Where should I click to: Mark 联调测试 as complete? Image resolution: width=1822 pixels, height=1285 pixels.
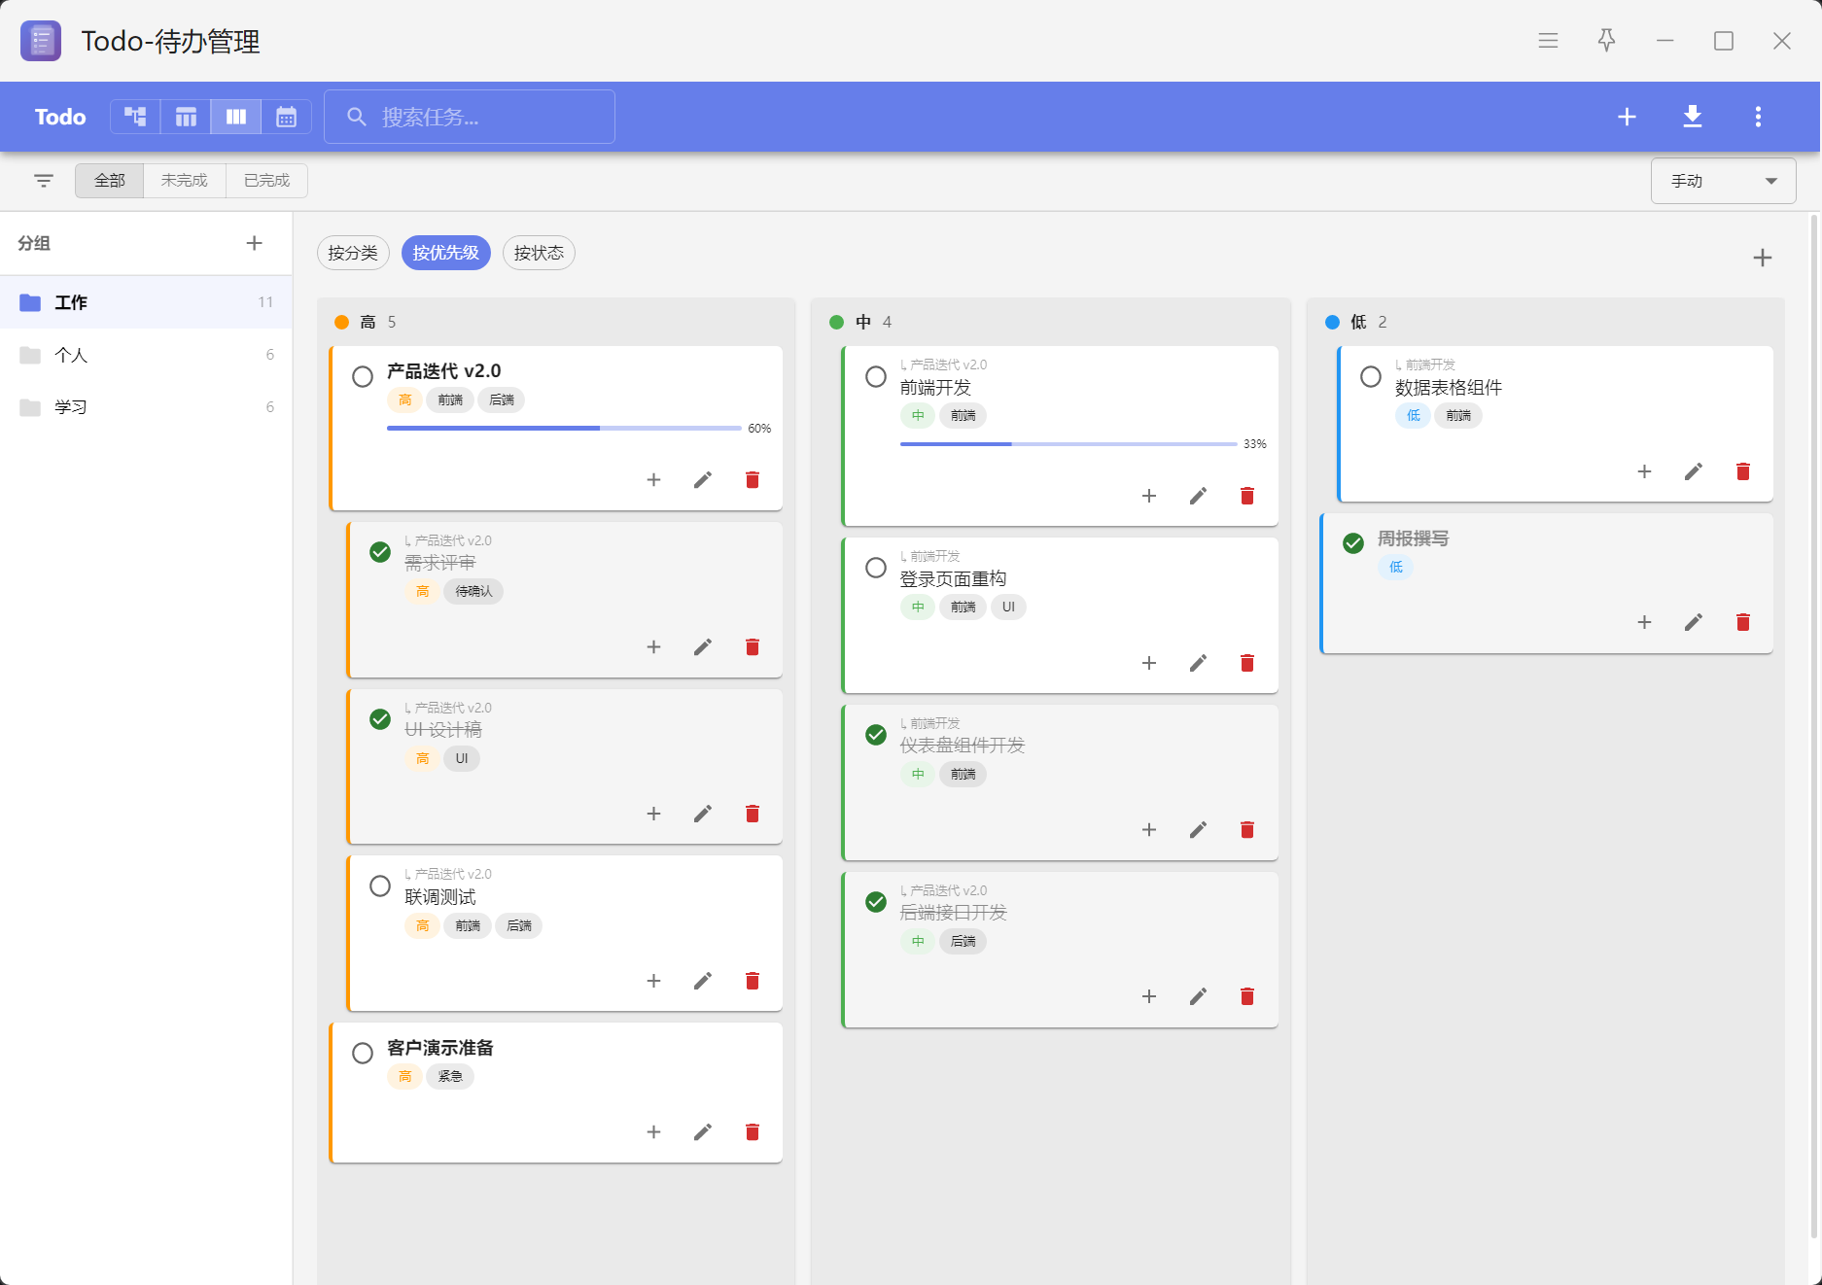pos(380,886)
